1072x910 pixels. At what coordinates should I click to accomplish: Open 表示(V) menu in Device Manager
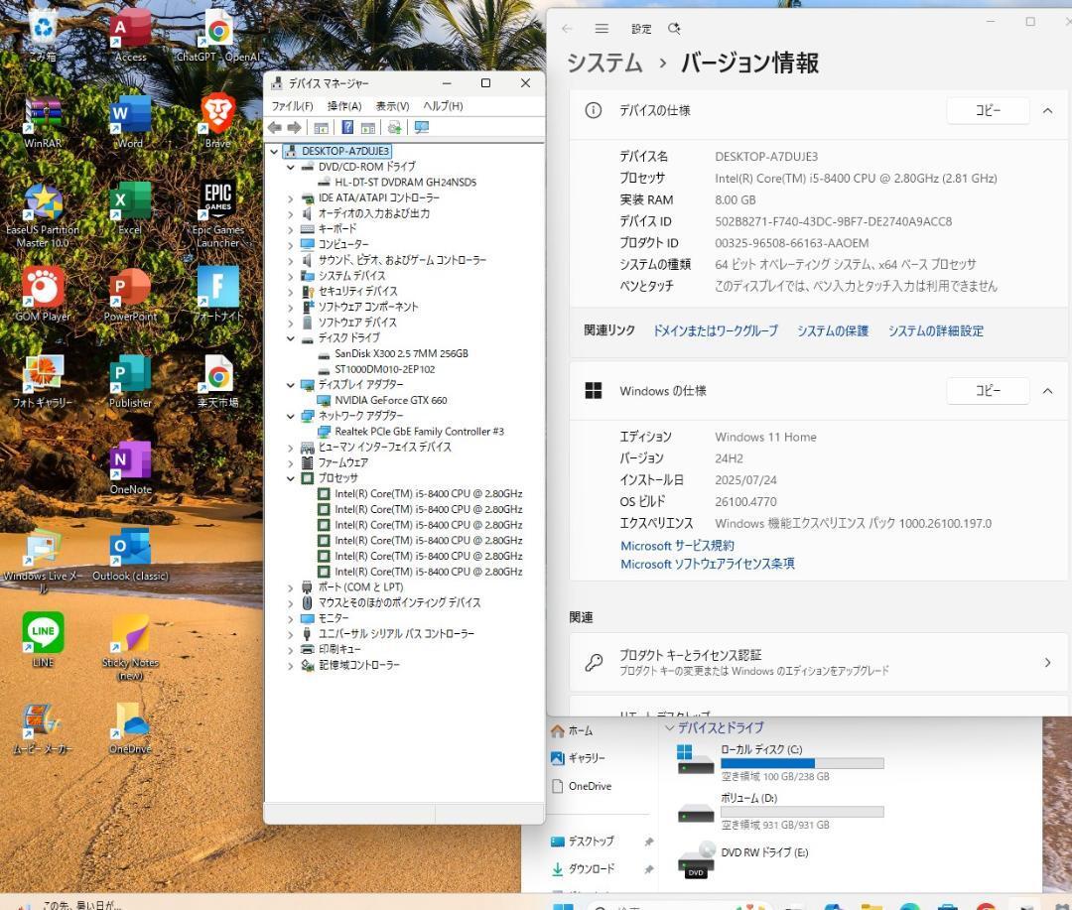(392, 106)
